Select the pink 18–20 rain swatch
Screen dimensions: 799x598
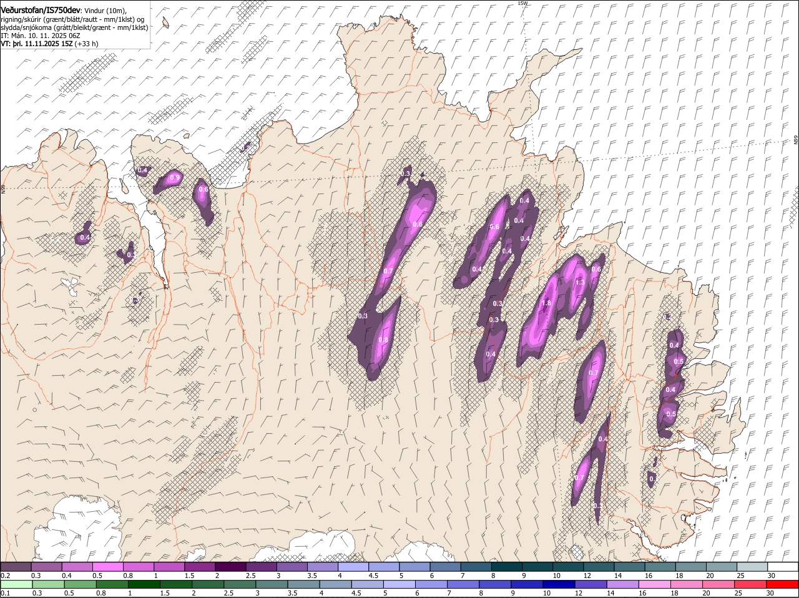click(x=686, y=584)
